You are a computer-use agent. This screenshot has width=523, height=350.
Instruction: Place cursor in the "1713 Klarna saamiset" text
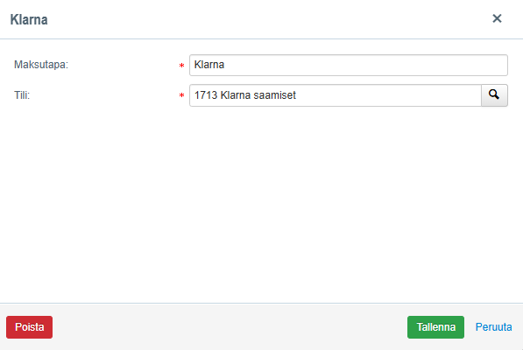coord(245,95)
